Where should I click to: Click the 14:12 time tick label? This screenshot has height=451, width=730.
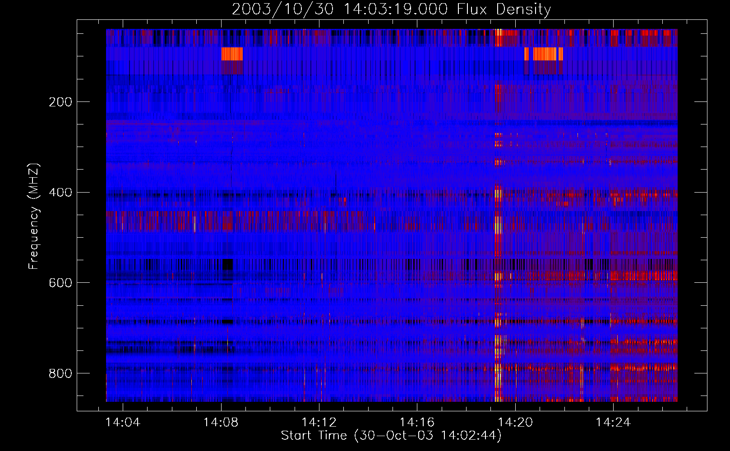pos(319,422)
